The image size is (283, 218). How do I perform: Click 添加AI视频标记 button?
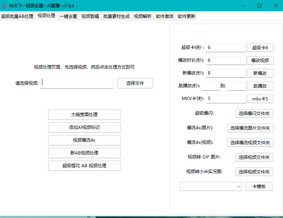[84, 127]
